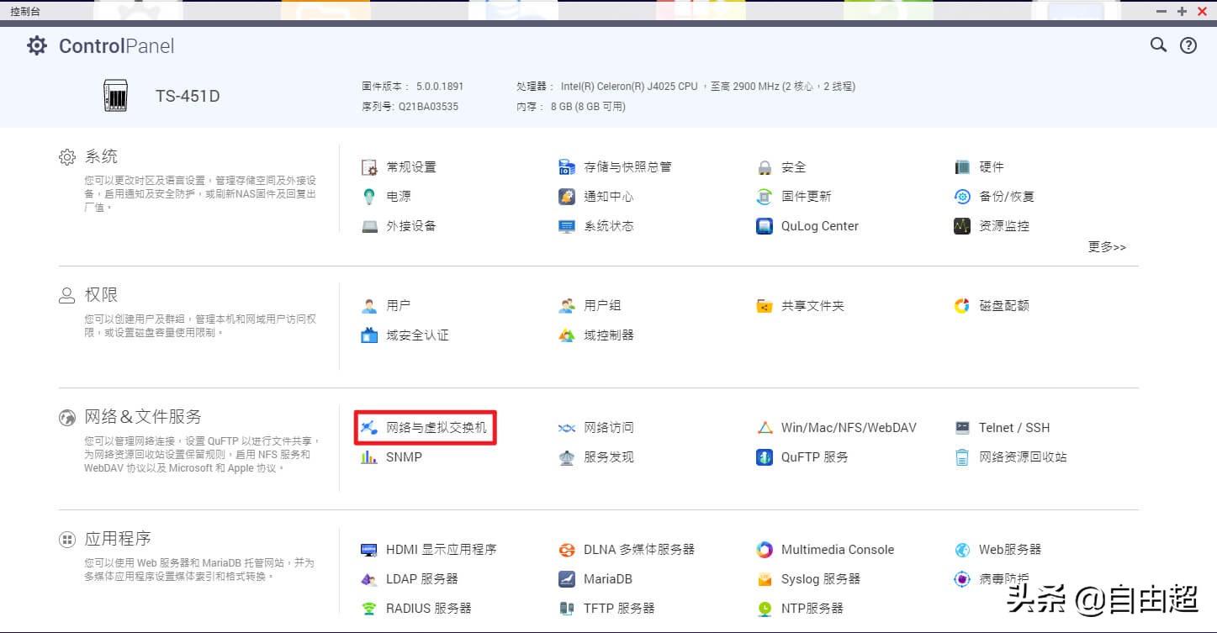Open the QuLog Center
This screenshot has width=1217, height=633.
(x=818, y=225)
